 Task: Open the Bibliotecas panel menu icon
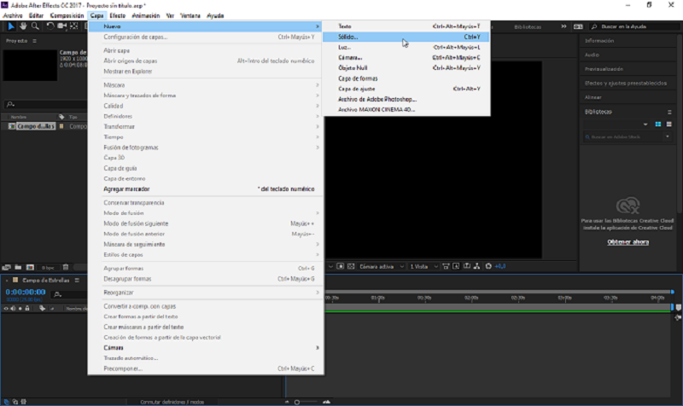669,112
